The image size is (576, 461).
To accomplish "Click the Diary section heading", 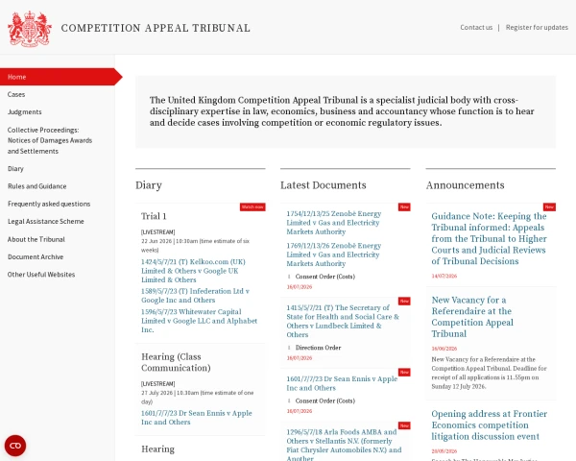I will (149, 185).
